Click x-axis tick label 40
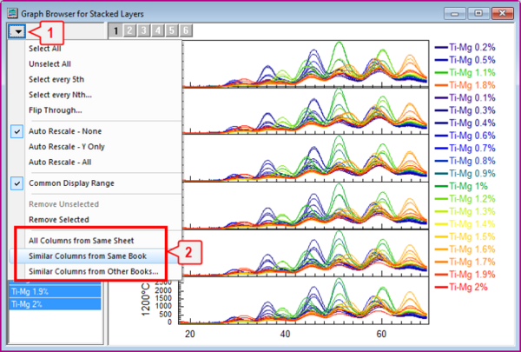 (285, 334)
